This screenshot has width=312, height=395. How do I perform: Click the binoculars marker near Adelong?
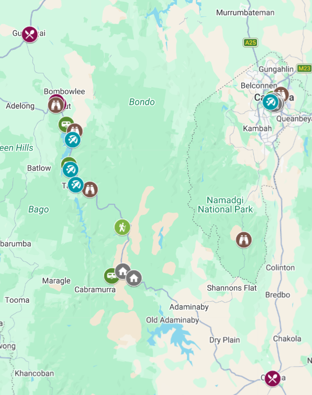pyautogui.click(x=56, y=105)
